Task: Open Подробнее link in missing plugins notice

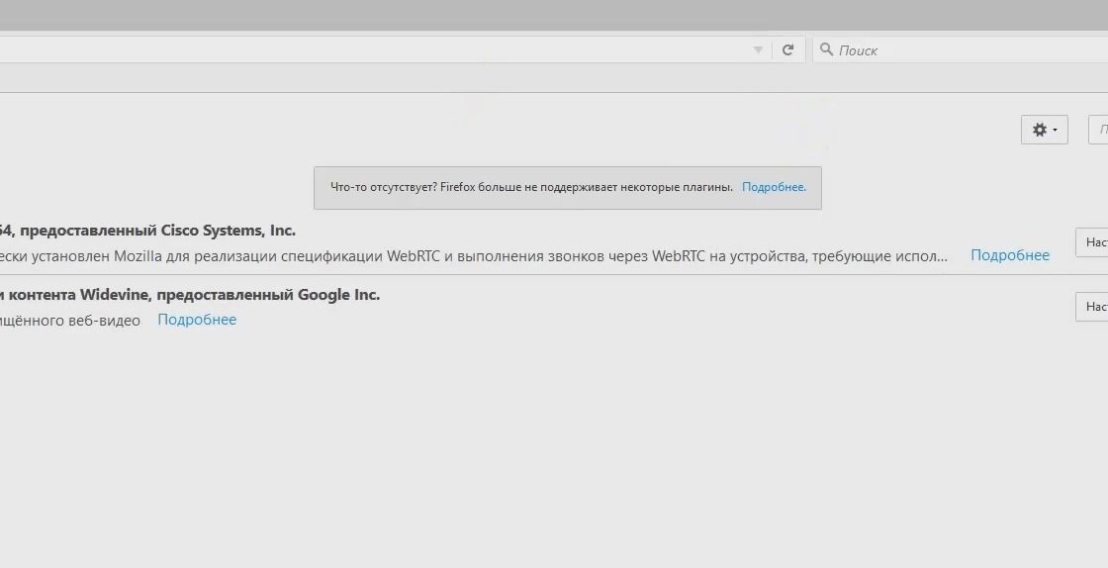Action: coord(774,187)
